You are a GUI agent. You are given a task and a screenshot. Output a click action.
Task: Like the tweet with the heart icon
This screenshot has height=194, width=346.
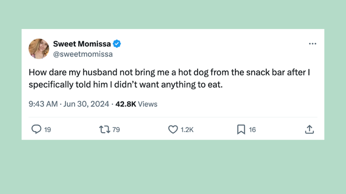(x=173, y=129)
